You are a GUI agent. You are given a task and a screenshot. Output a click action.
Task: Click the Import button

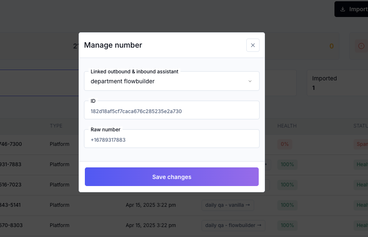pyautogui.click(x=351, y=9)
